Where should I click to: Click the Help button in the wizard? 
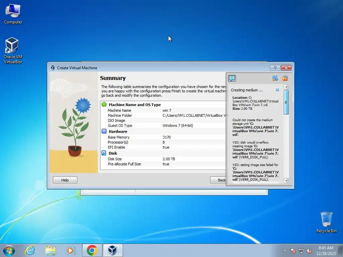pos(65,180)
